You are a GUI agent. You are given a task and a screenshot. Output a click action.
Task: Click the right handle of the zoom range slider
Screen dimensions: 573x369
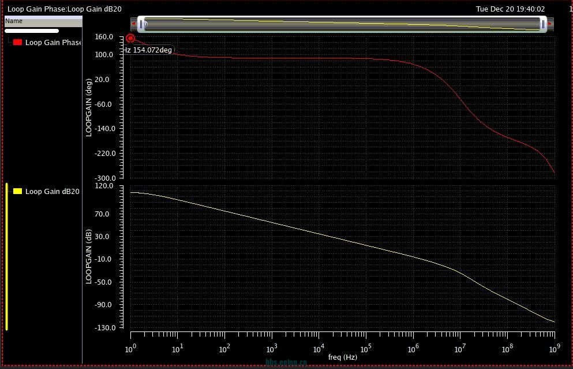click(x=544, y=24)
